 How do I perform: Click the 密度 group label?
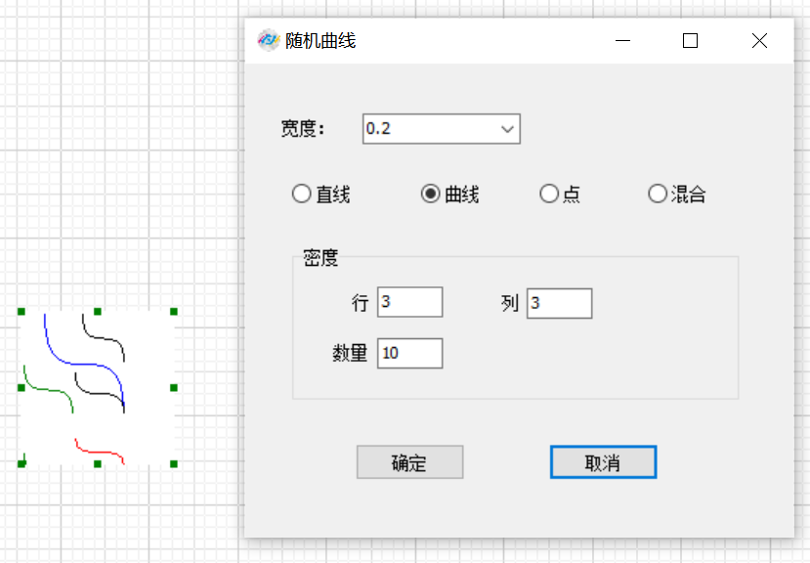point(320,257)
